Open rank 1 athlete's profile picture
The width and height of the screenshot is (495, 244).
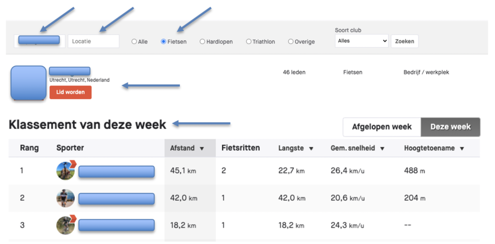coord(65,171)
